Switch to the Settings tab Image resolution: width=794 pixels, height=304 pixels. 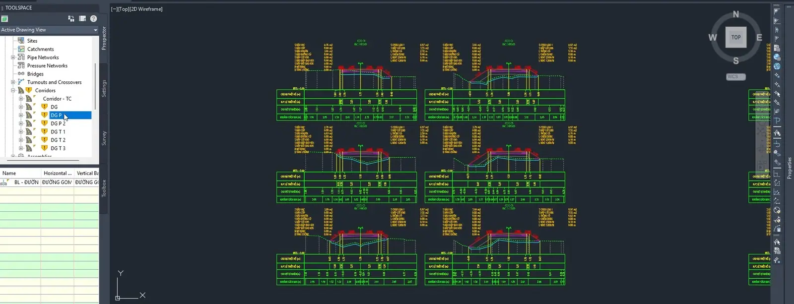coord(104,88)
